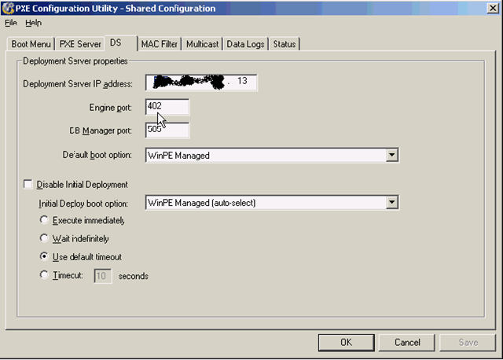503x360 pixels.
Task: Expand the Initial Deploy boot option dropdown
Action: (x=392, y=204)
